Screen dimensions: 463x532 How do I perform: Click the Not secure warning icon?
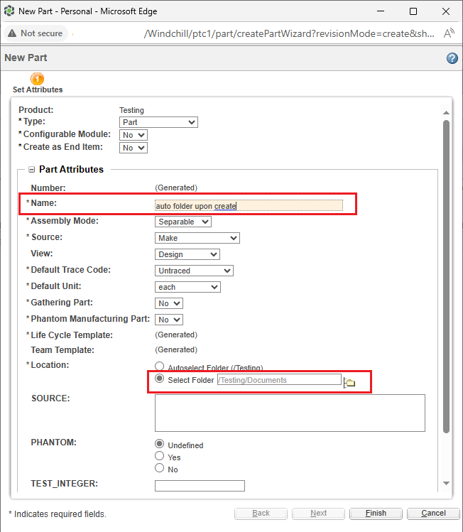(x=12, y=33)
